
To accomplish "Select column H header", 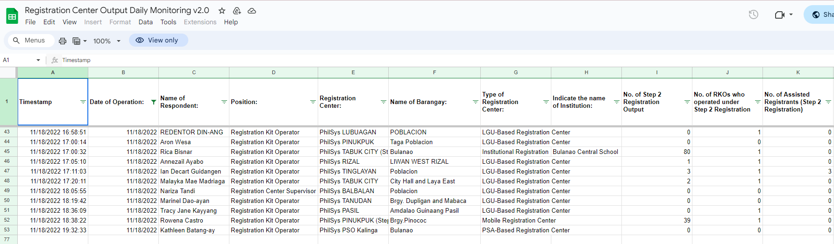I will (x=586, y=72).
